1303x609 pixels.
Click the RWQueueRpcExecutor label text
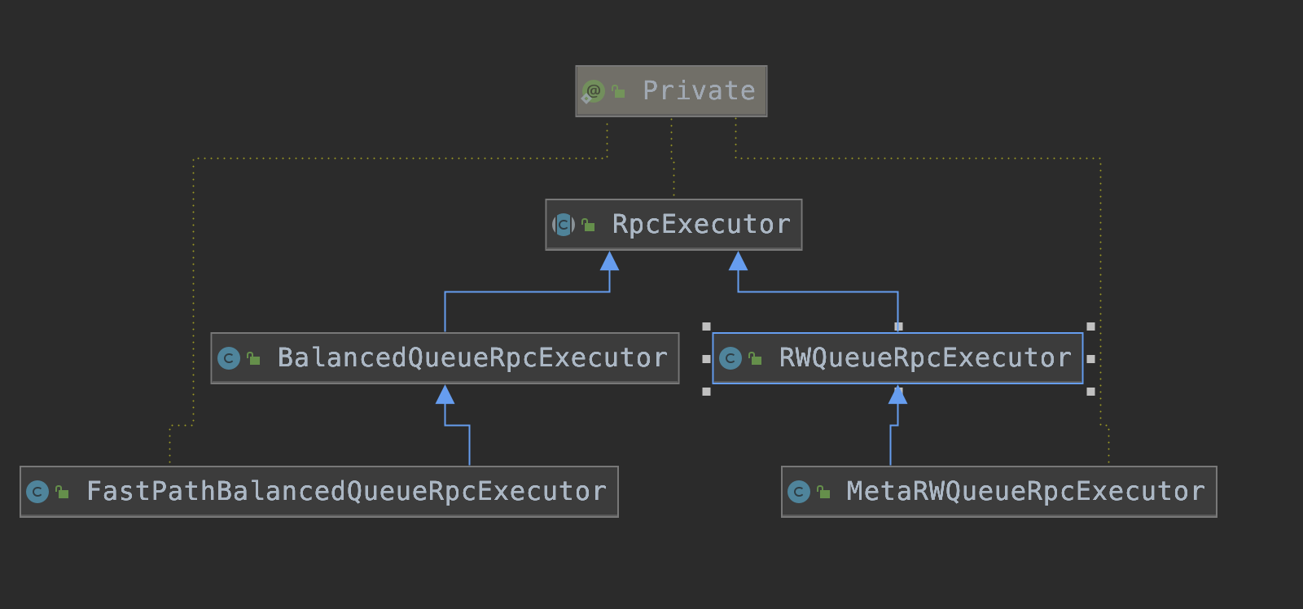(x=925, y=358)
